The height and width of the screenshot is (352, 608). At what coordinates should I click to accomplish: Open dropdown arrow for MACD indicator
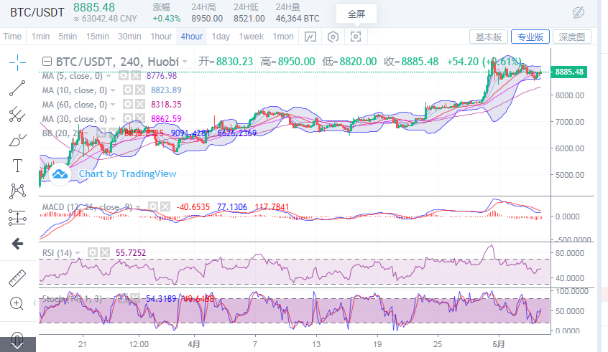coord(138,207)
